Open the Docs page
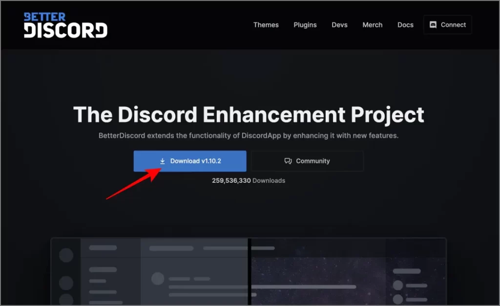The image size is (500, 306). (405, 25)
